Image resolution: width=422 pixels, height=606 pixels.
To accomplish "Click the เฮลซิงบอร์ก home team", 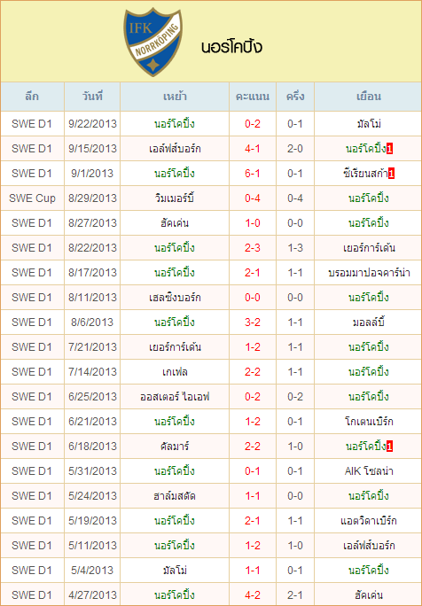I will point(175,297).
